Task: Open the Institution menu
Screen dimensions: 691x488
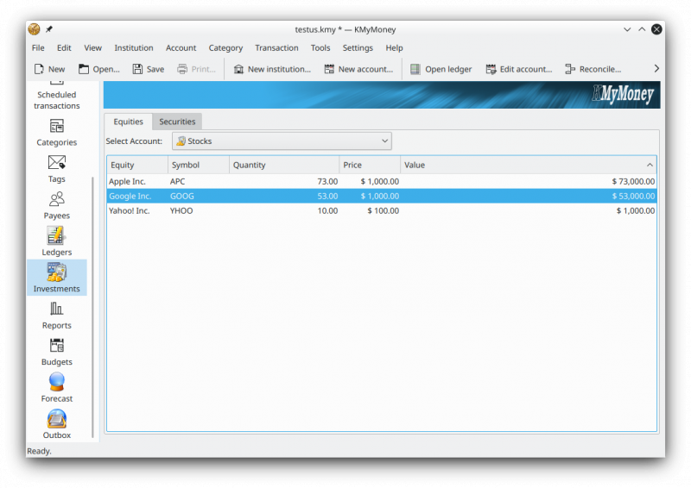Action: (134, 48)
